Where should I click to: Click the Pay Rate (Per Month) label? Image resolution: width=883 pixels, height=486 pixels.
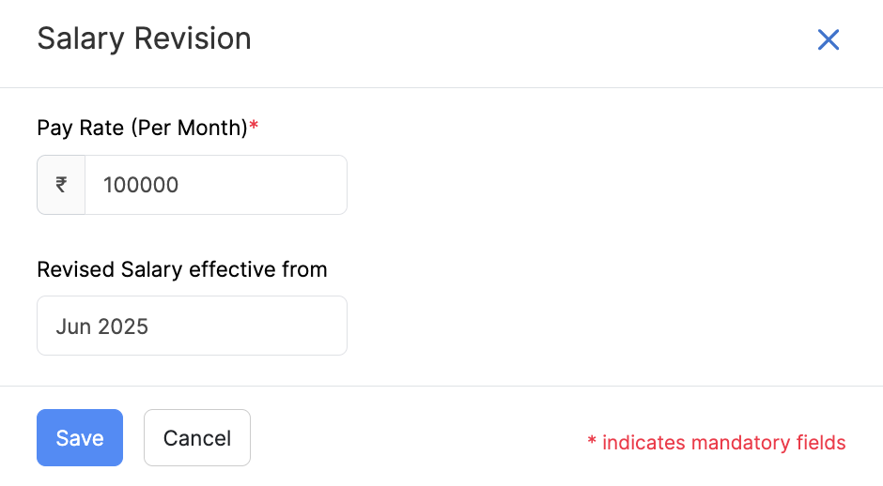click(141, 128)
